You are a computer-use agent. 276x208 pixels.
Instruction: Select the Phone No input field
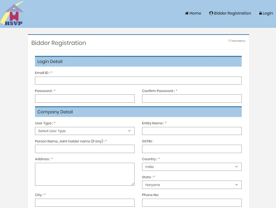(192, 203)
